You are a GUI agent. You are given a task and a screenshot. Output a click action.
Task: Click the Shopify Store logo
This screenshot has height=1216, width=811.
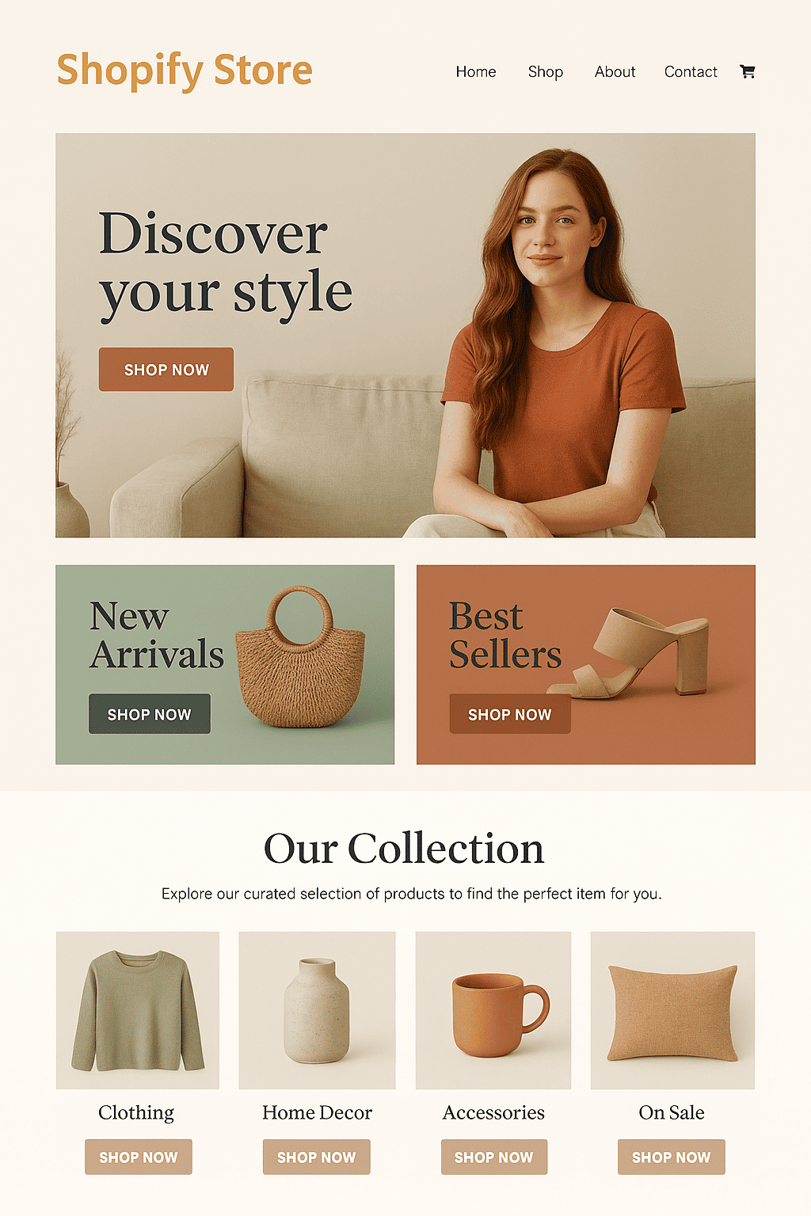tap(185, 70)
